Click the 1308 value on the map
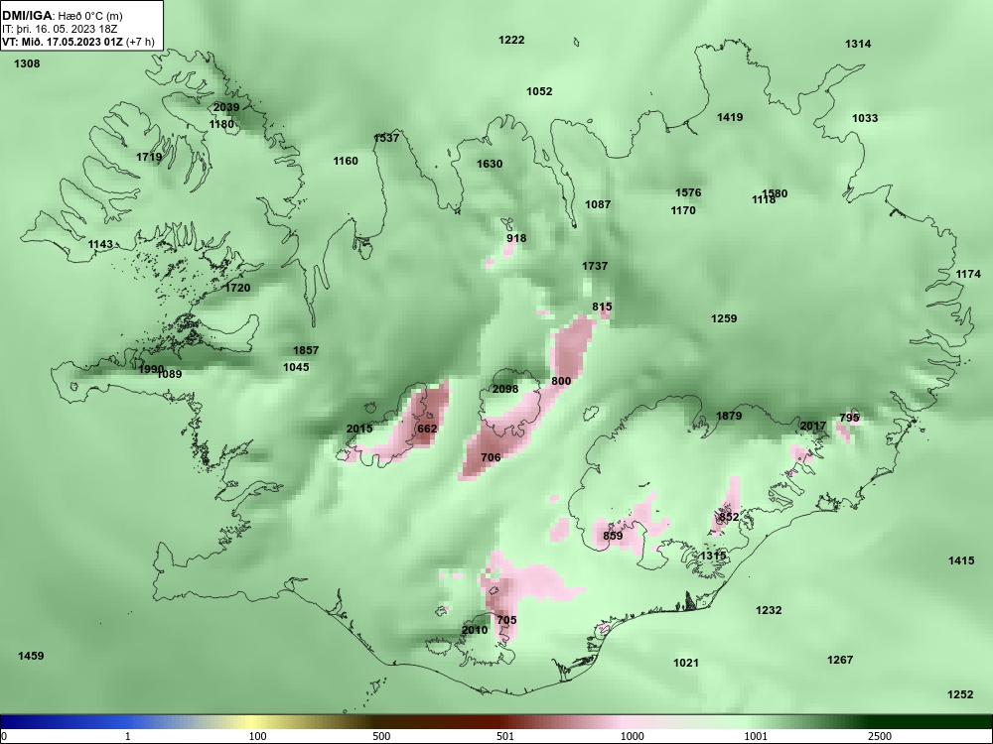The height and width of the screenshot is (744, 993). point(27,63)
